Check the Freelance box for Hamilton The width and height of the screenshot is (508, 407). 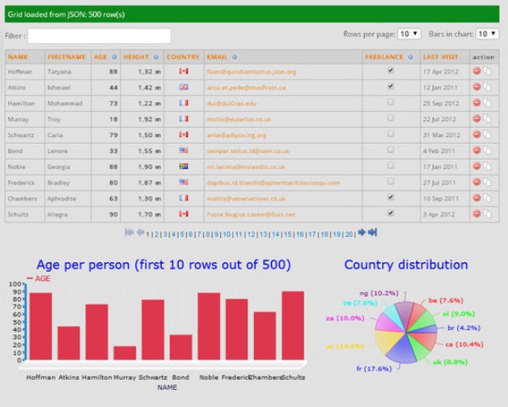390,102
